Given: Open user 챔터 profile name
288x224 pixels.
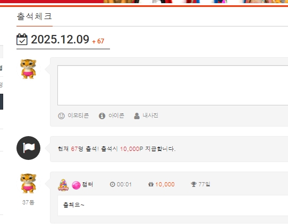Looking at the screenshot, I should (x=88, y=184).
